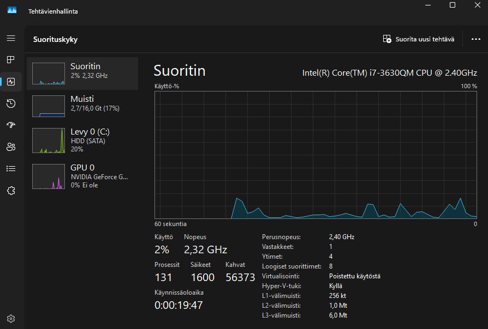Go to the Processes page icon
The width and height of the screenshot is (488, 329).
[11, 60]
